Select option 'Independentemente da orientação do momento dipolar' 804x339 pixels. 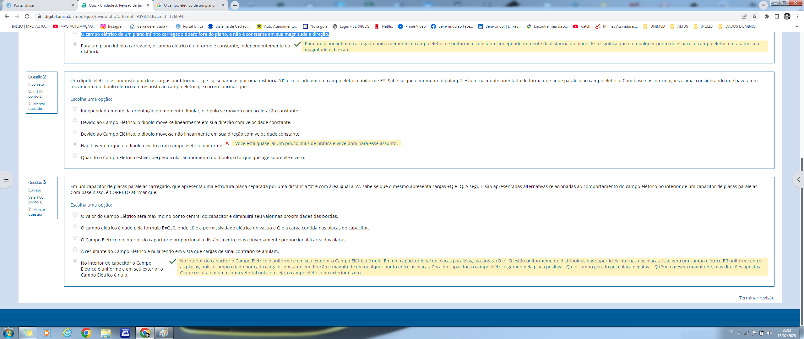point(75,109)
